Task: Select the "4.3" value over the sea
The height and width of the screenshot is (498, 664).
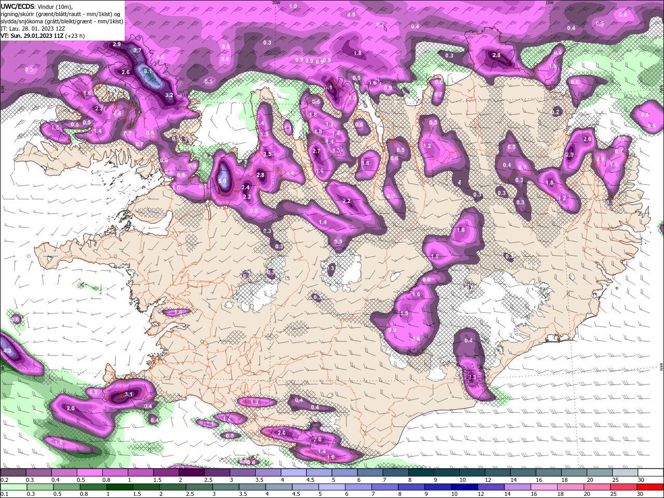Action: [x=7, y=351]
